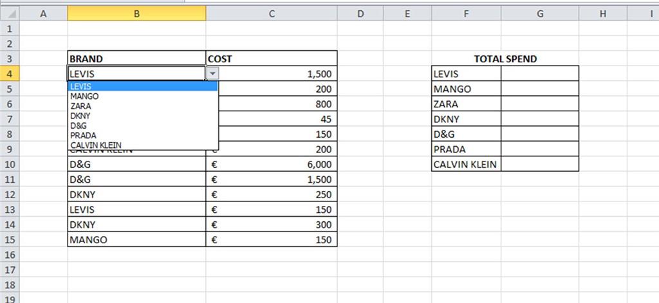Select column D header
659x303 pixels.
pos(360,14)
